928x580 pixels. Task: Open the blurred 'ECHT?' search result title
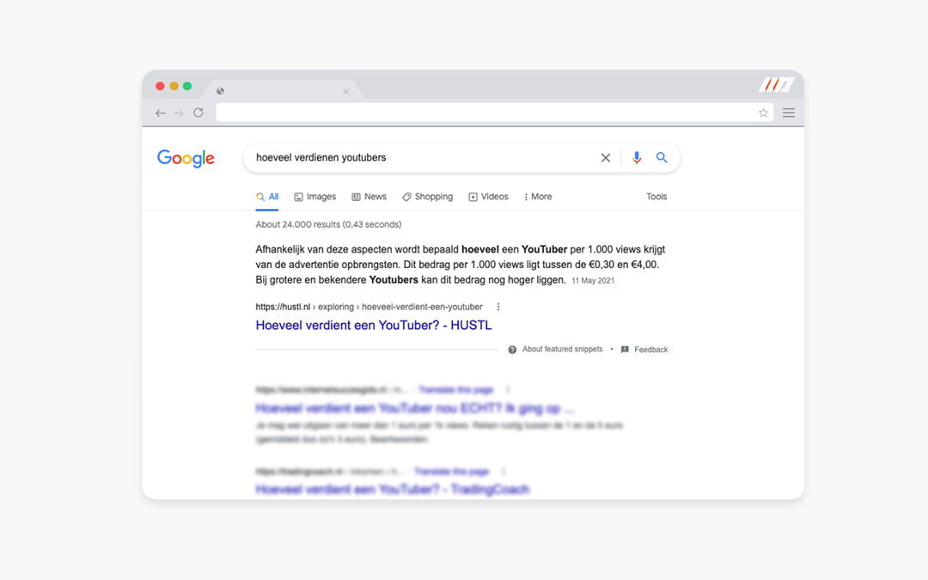coord(415,408)
